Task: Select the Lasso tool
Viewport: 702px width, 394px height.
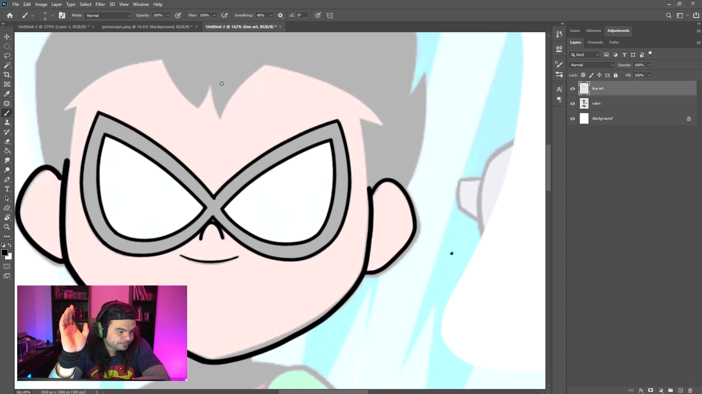Action: [x=7, y=56]
